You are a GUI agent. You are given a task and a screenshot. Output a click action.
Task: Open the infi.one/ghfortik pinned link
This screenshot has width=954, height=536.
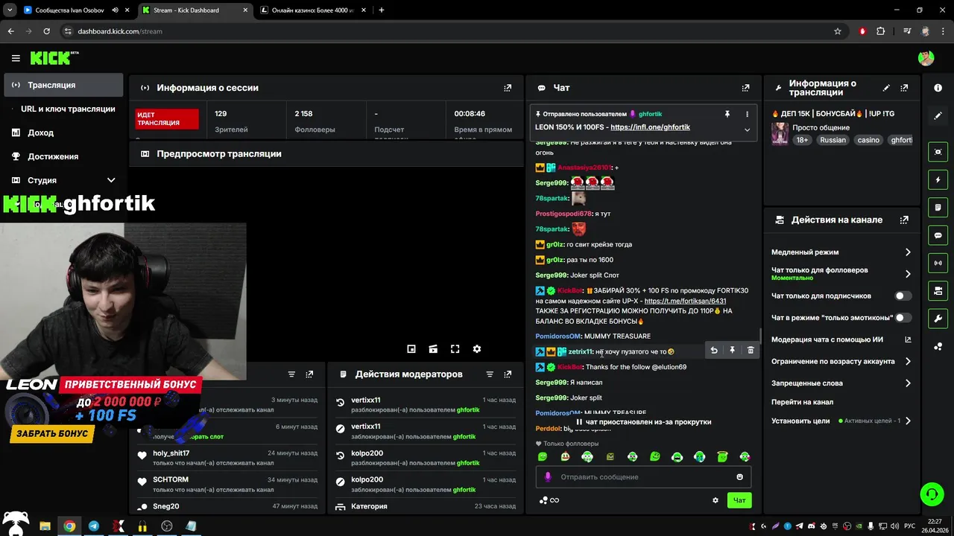(650, 127)
